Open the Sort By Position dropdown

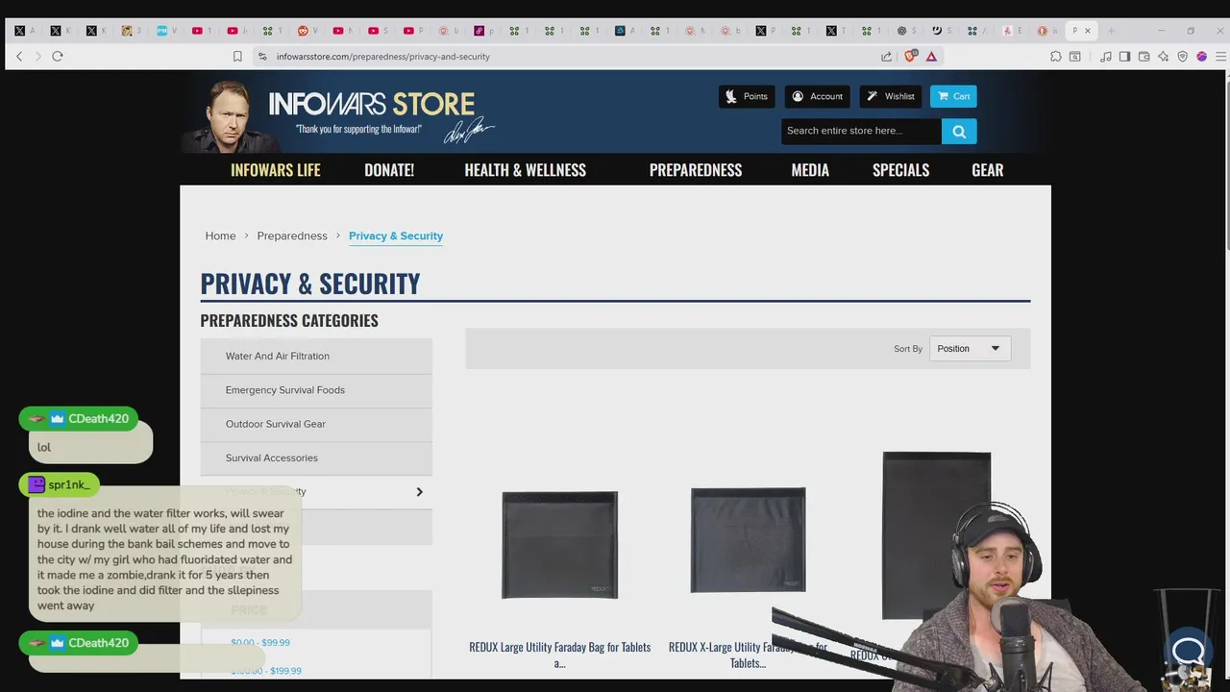click(x=970, y=349)
